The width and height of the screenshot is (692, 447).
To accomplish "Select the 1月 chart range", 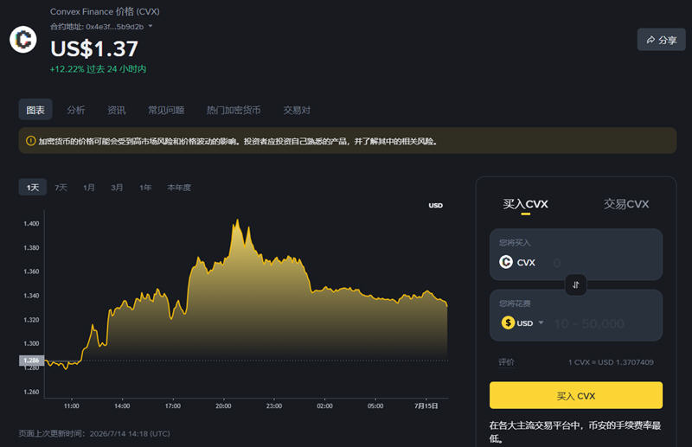I will (89, 188).
